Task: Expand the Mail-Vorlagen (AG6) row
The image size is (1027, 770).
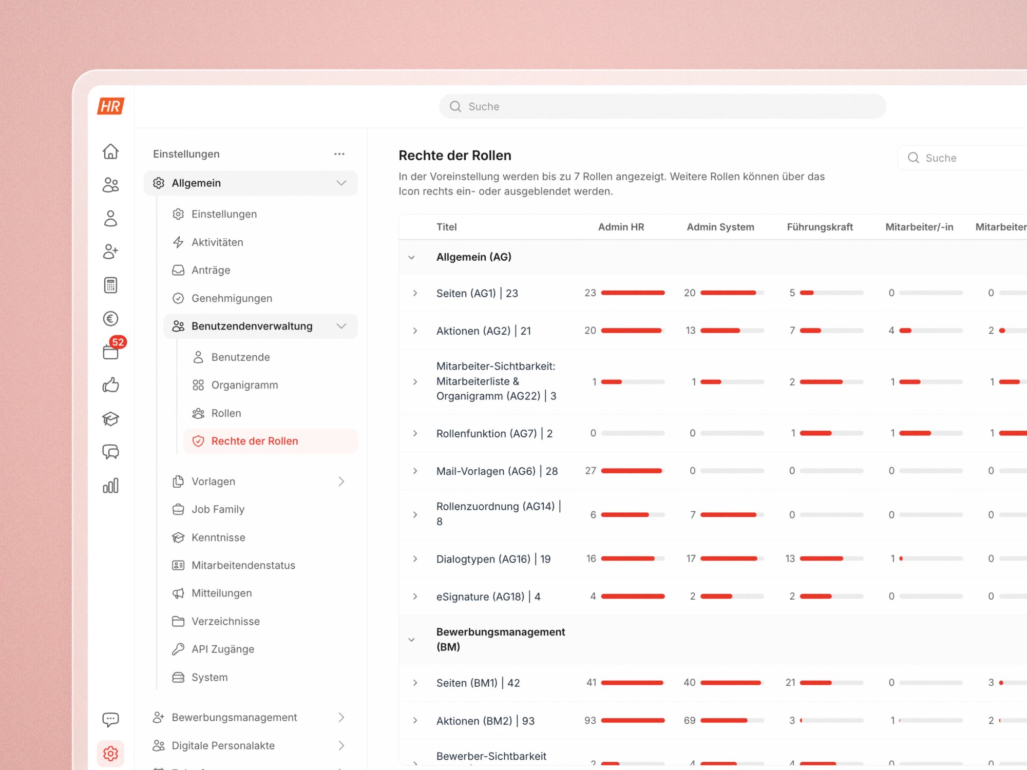Action: [x=415, y=471]
